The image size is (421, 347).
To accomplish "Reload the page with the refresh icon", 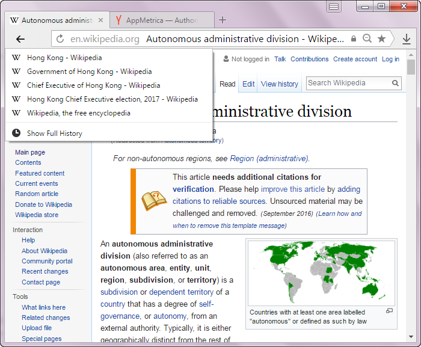I will pyautogui.click(x=60, y=38).
